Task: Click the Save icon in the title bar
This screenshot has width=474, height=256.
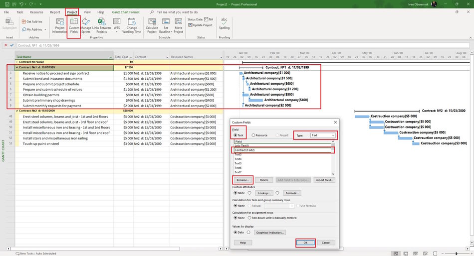Action: (x=6, y=4)
